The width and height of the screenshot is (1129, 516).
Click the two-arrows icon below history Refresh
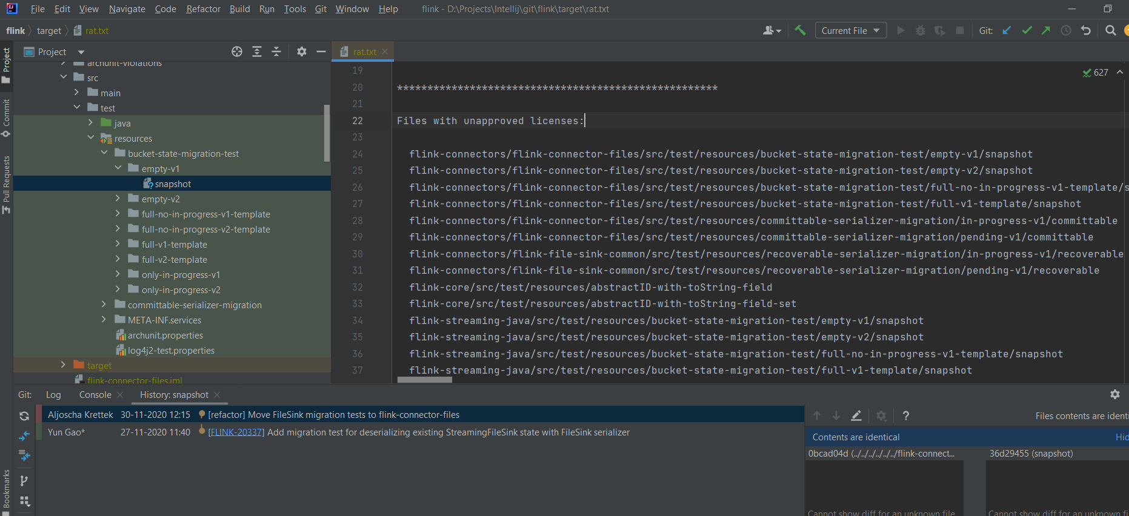pos(24,435)
